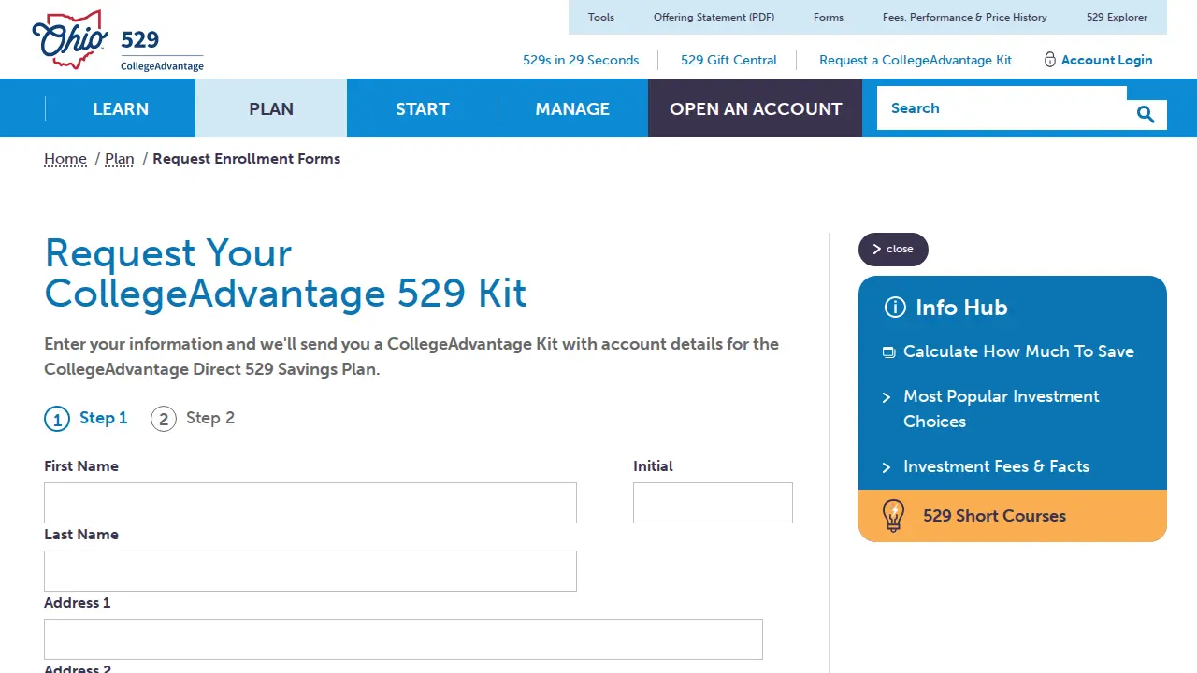The image size is (1197, 673).
Task: Open 529 Gift Central
Action: (x=728, y=60)
